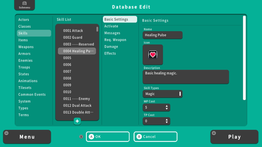Click the X button icon near OK
Screen dimensions: 262x147
click(x=81, y=137)
